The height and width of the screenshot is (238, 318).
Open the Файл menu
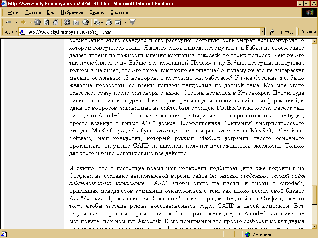pyautogui.click(x=14, y=13)
